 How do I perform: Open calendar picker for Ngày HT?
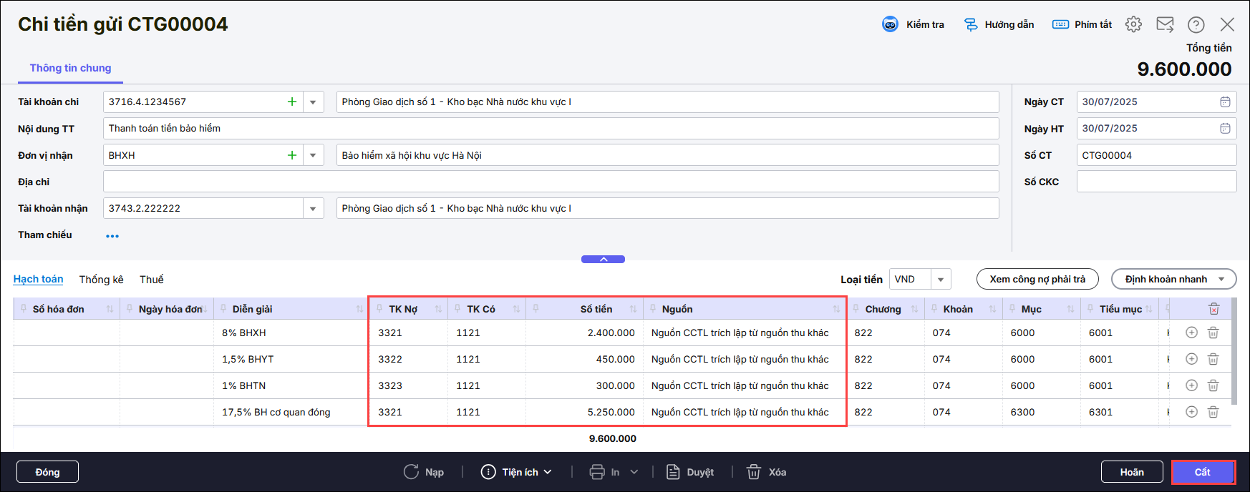click(1225, 129)
